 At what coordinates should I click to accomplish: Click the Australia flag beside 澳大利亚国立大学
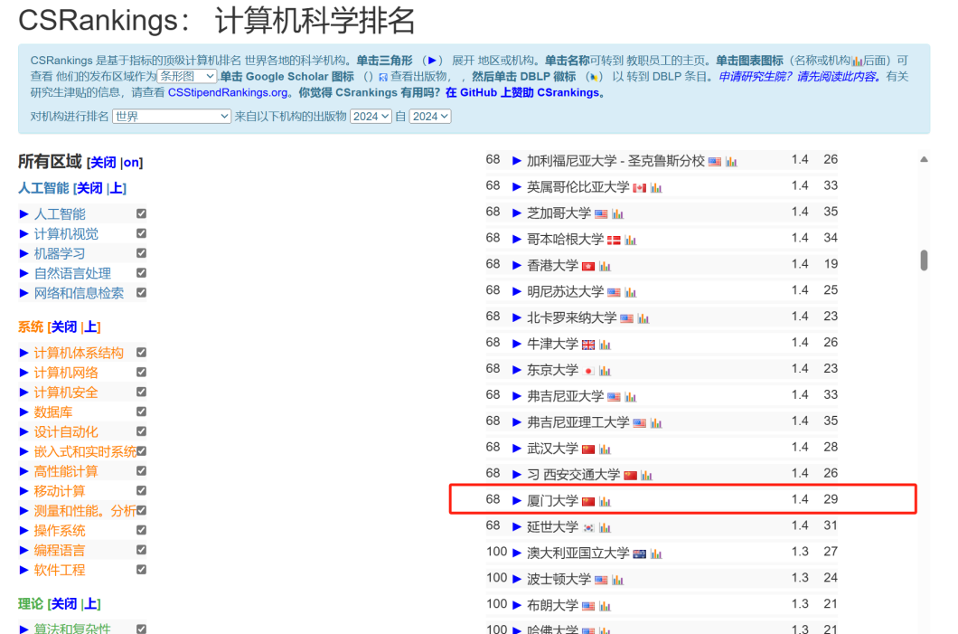640,554
